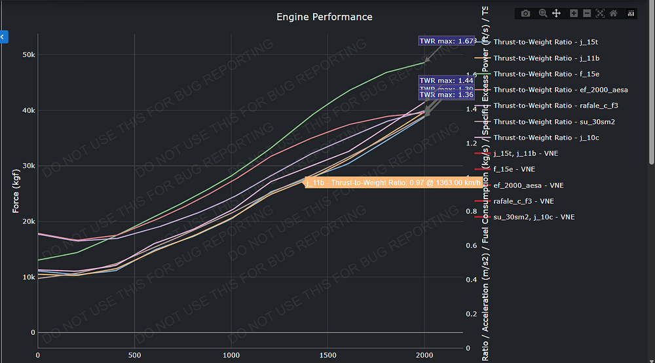The image size is (655, 363).
Task: Expand the blue sidebar chevron tab
Action: 3,37
